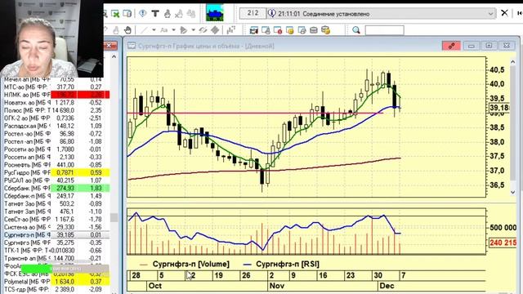Viewport: 523px width, 294px height.
Task: Select the НЛМК ао row highlighted red
Action: point(56,95)
